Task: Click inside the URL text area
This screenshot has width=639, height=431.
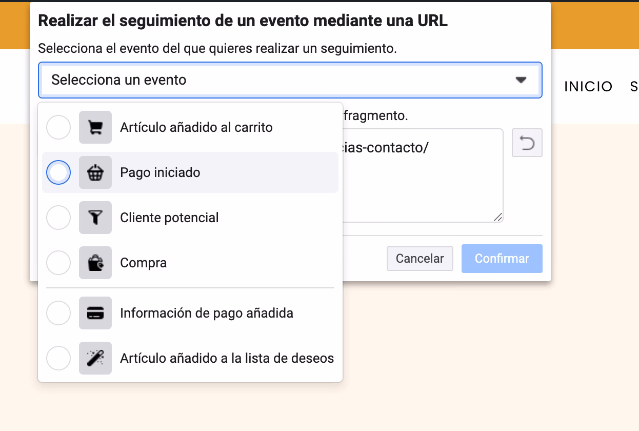Action: point(423,175)
